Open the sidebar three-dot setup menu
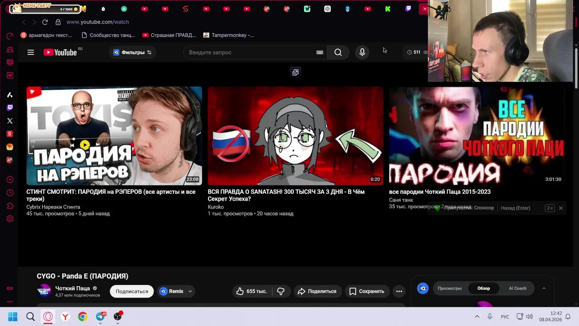Image resolution: width=579 pixels, height=326 pixels. (10, 302)
